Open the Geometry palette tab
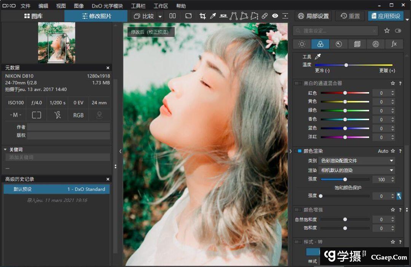 point(357,44)
